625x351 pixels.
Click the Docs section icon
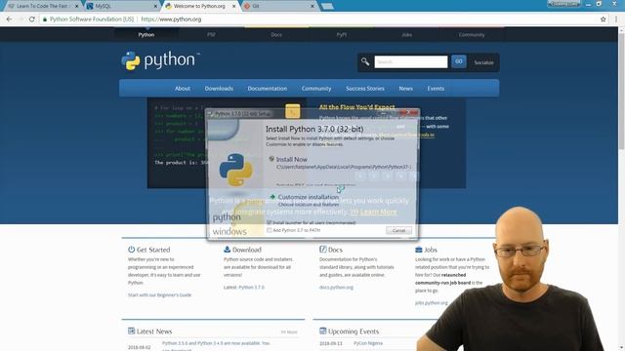tap(323, 250)
